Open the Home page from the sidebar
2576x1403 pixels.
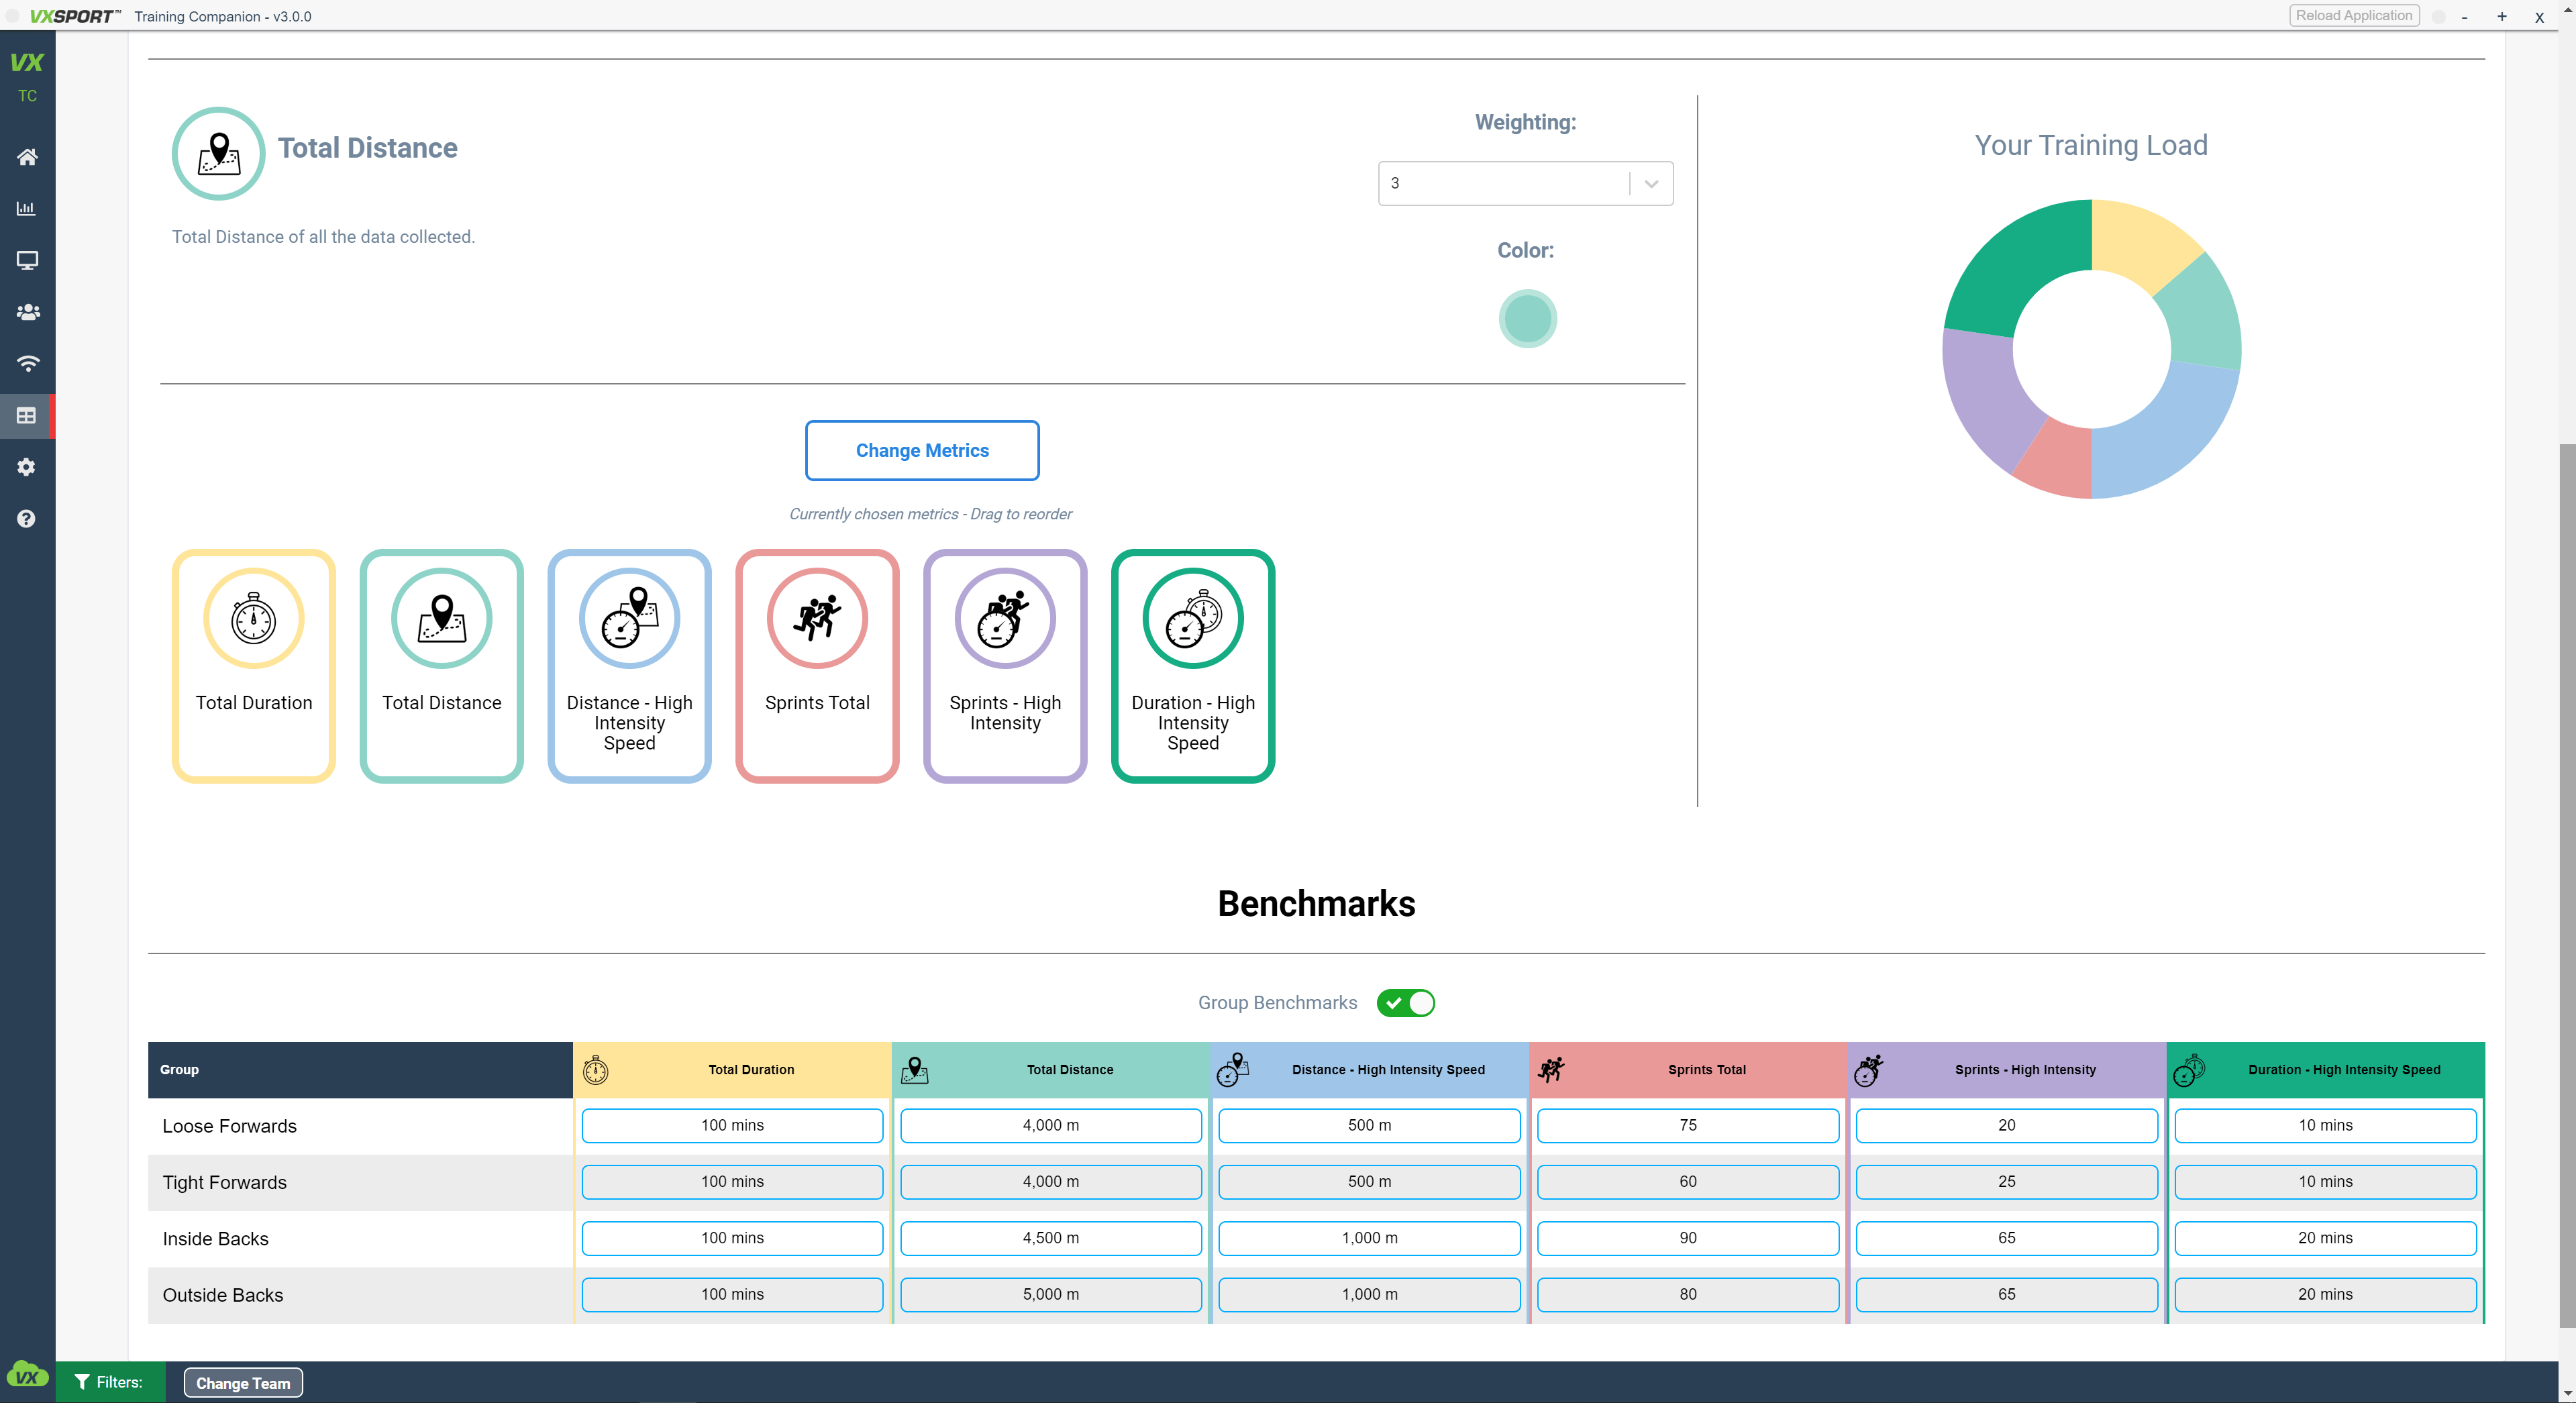click(27, 157)
